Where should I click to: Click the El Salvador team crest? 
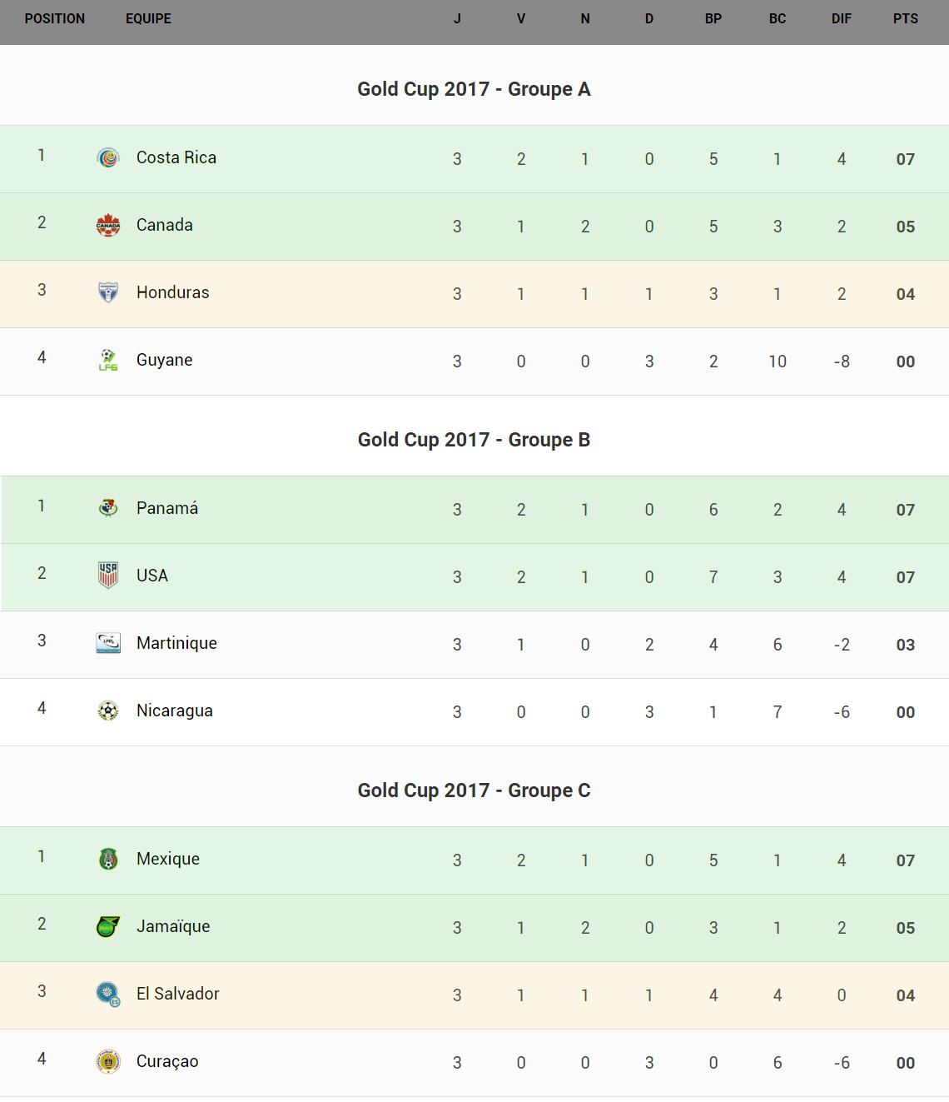108,994
